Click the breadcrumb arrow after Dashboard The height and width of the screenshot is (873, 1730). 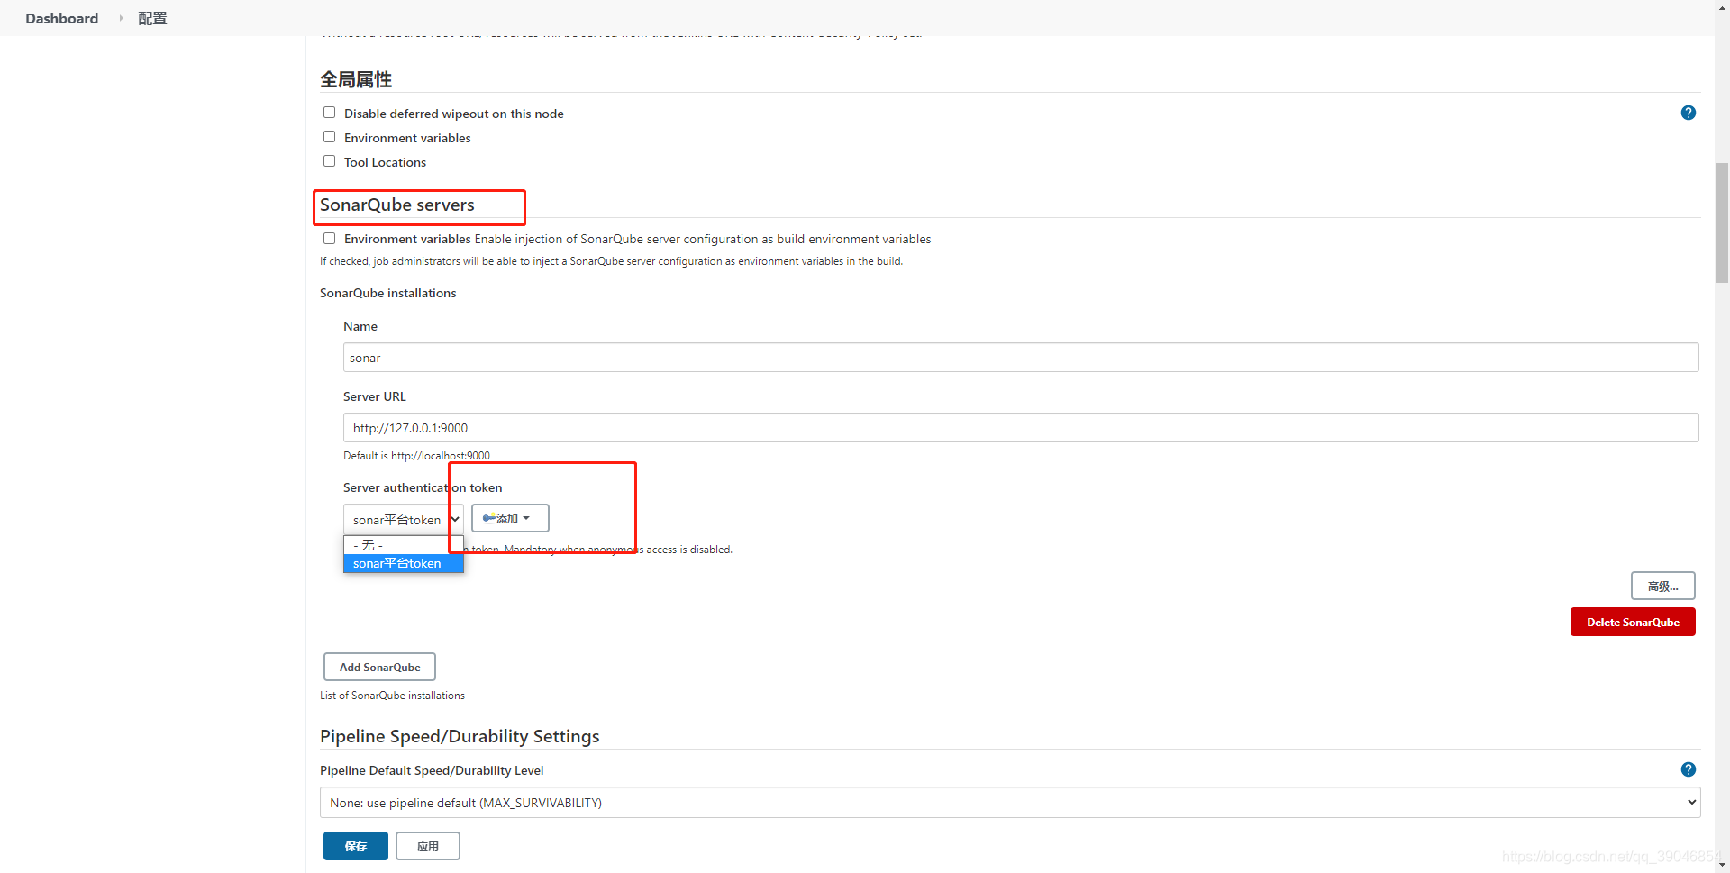click(x=121, y=18)
